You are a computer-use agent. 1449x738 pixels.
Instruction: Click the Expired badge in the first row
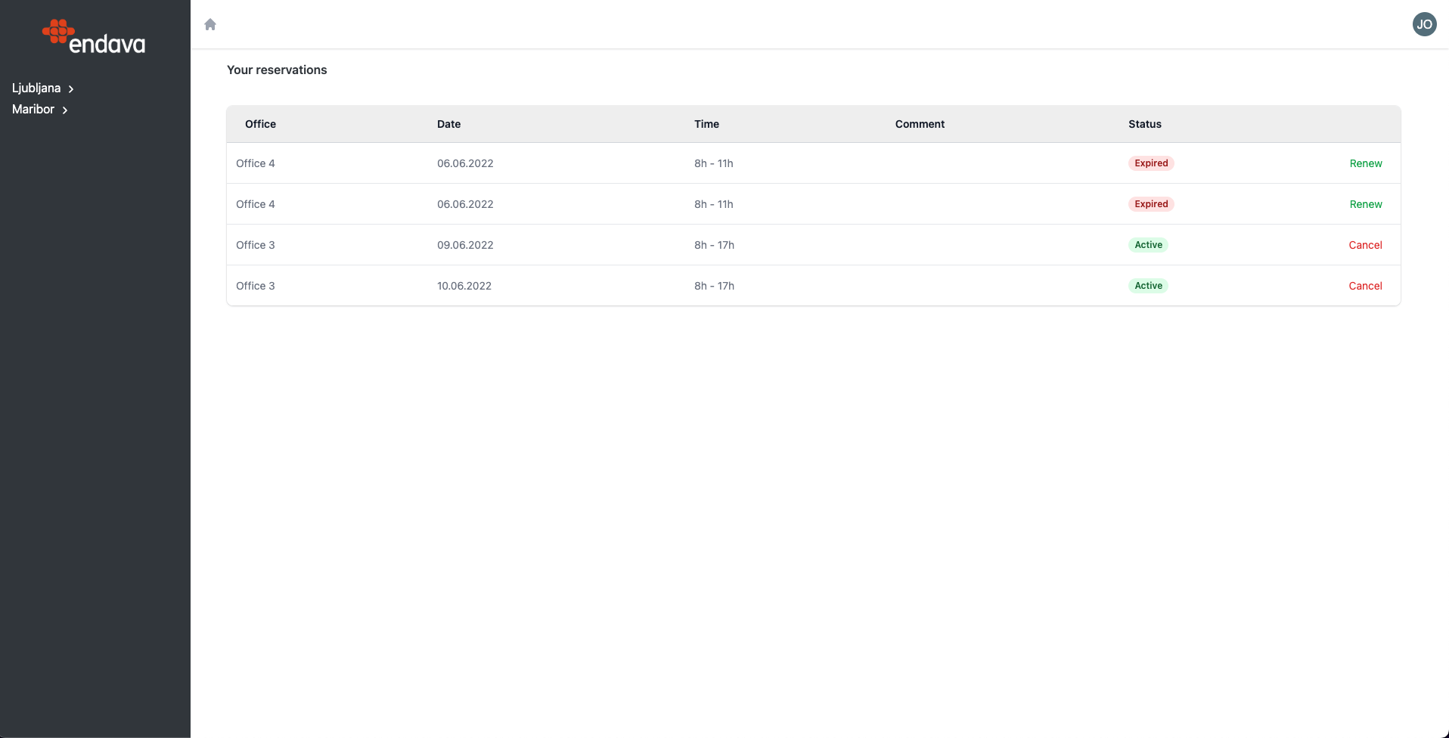pyautogui.click(x=1151, y=163)
